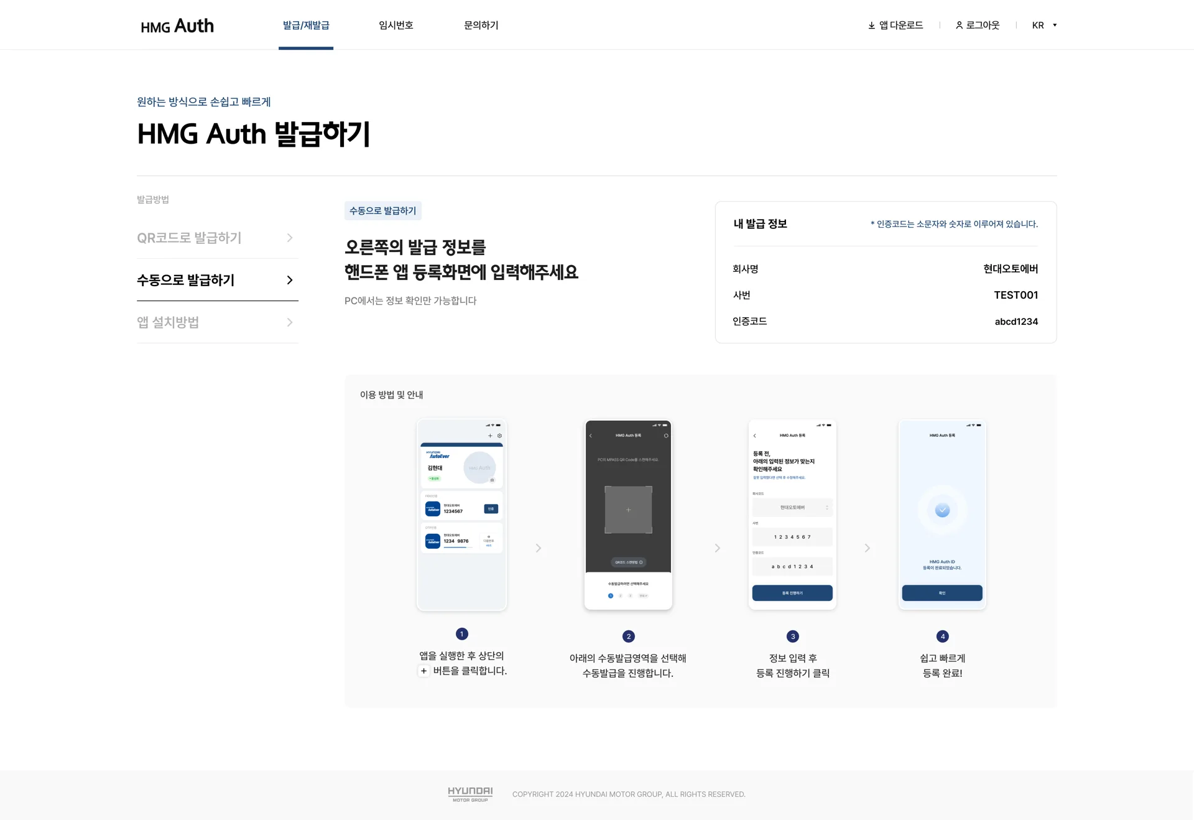Open the KR language dropdown
The width and height of the screenshot is (1194, 820).
click(x=1045, y=26)
